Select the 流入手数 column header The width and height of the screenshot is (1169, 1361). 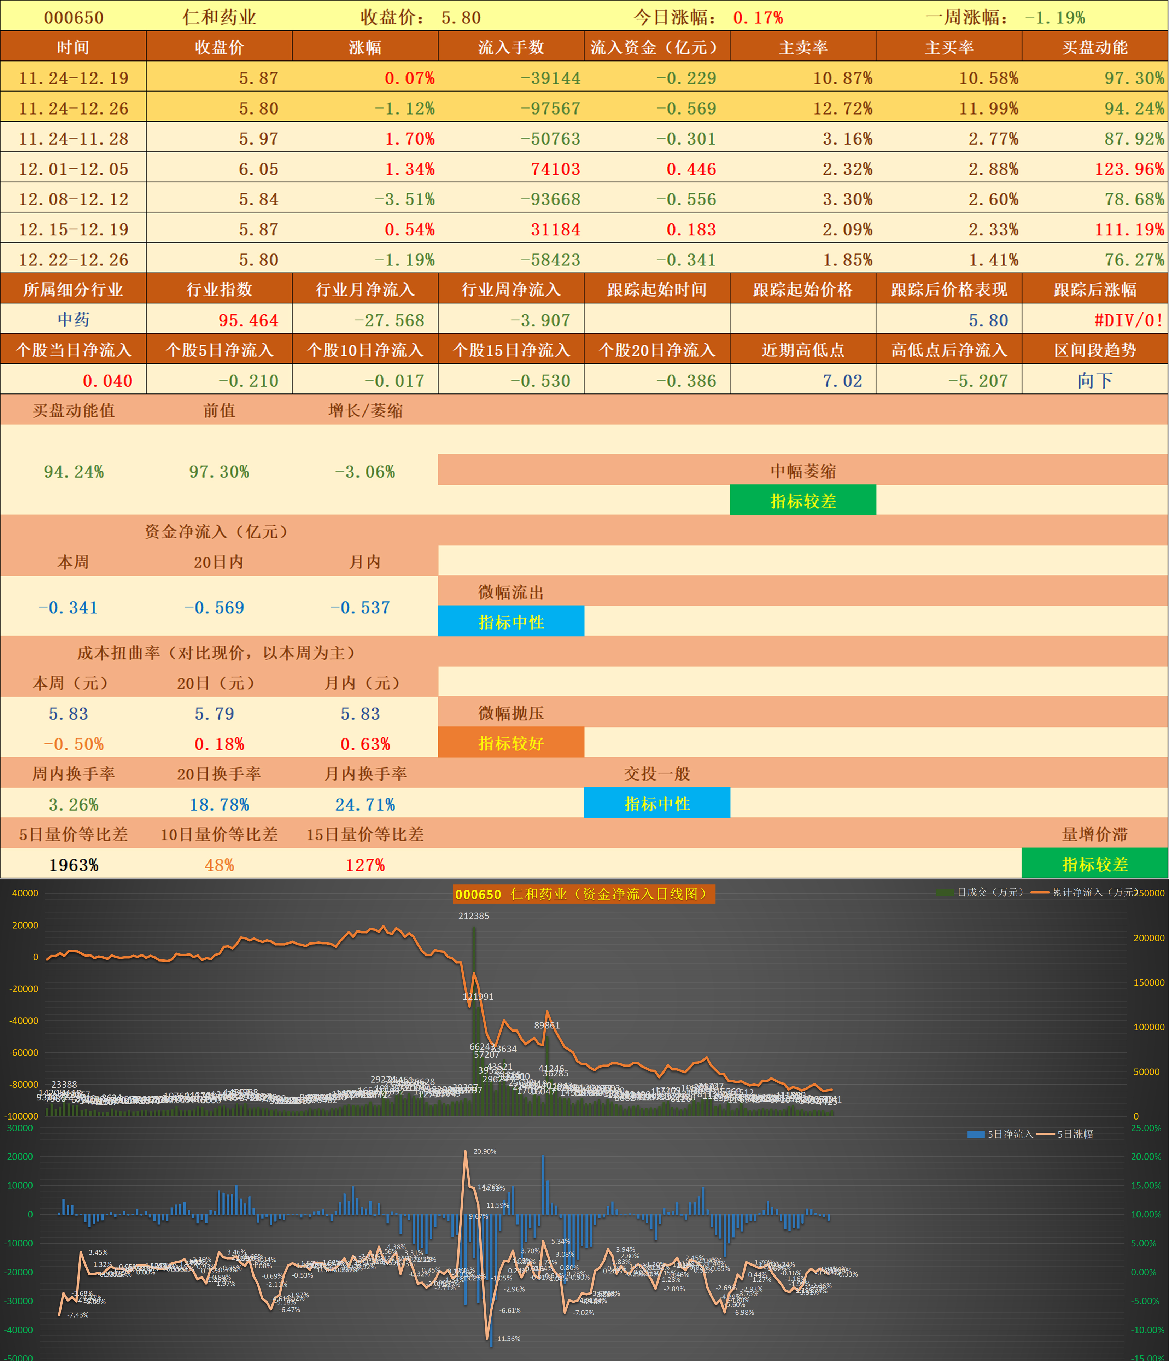click(510, 47)
